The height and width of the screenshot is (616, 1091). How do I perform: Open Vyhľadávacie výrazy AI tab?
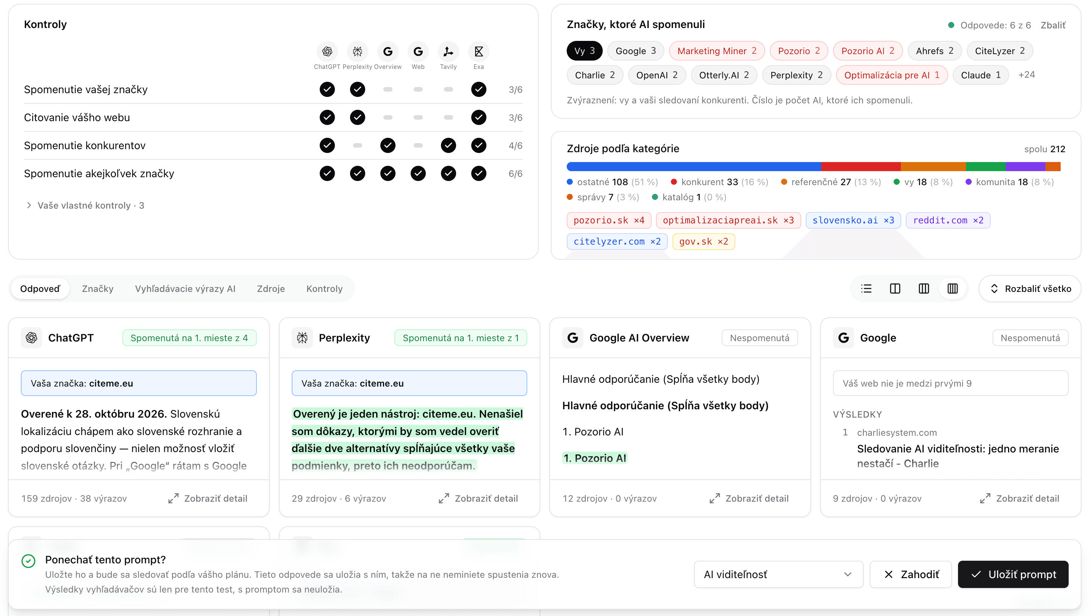click(x=185, y=289)
